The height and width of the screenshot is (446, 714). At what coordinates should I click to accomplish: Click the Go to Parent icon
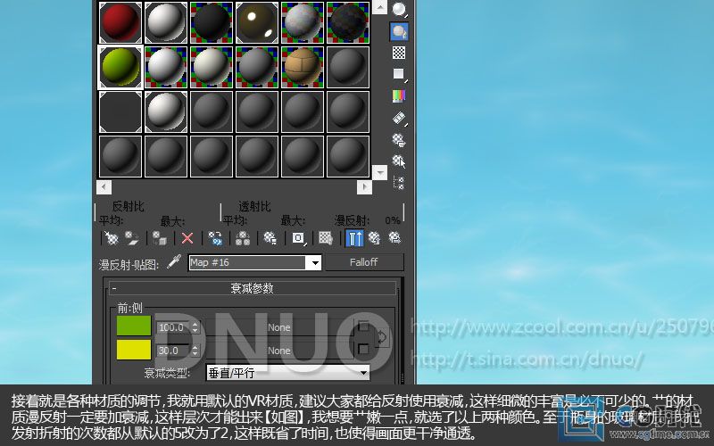374,238
